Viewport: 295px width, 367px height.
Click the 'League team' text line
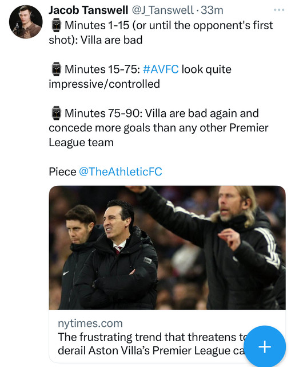[81, 143]
